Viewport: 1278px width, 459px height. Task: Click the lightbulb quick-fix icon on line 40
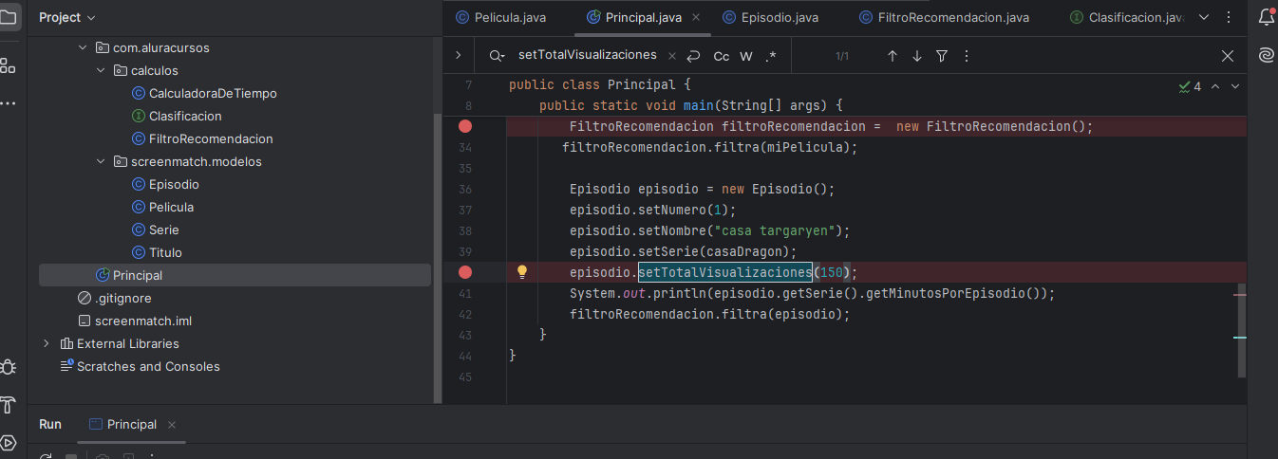(521, 272)
